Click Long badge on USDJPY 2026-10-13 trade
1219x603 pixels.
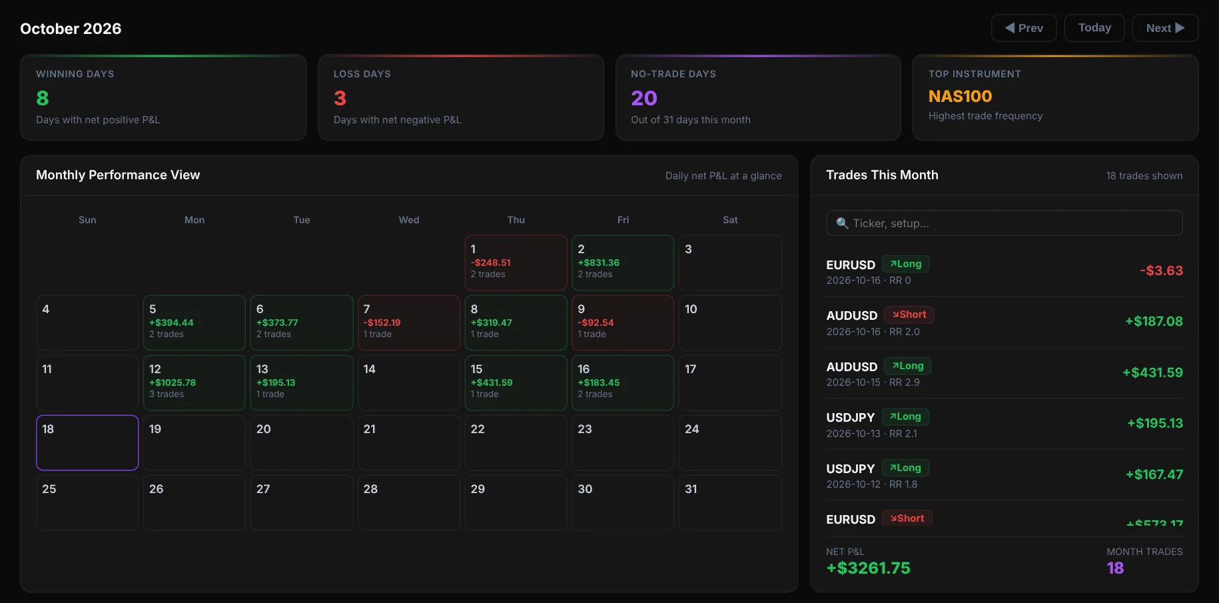905,416
